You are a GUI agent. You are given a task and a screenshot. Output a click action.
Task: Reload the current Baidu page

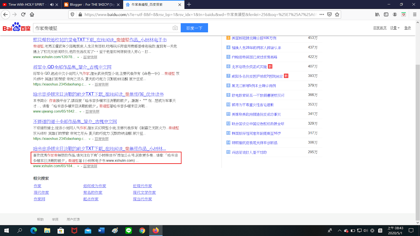pos(23,14)
